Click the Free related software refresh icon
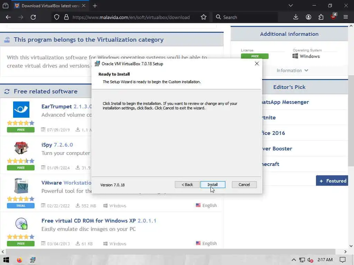Screen dimensions: 354x265 pyautogui.click(x=7, y=91)
